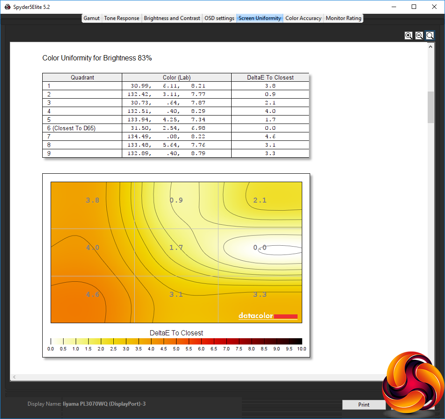Open the OSD settings tab
This screenshot has height=419, width=445.
pyautogui.click(x=219, y=18)
